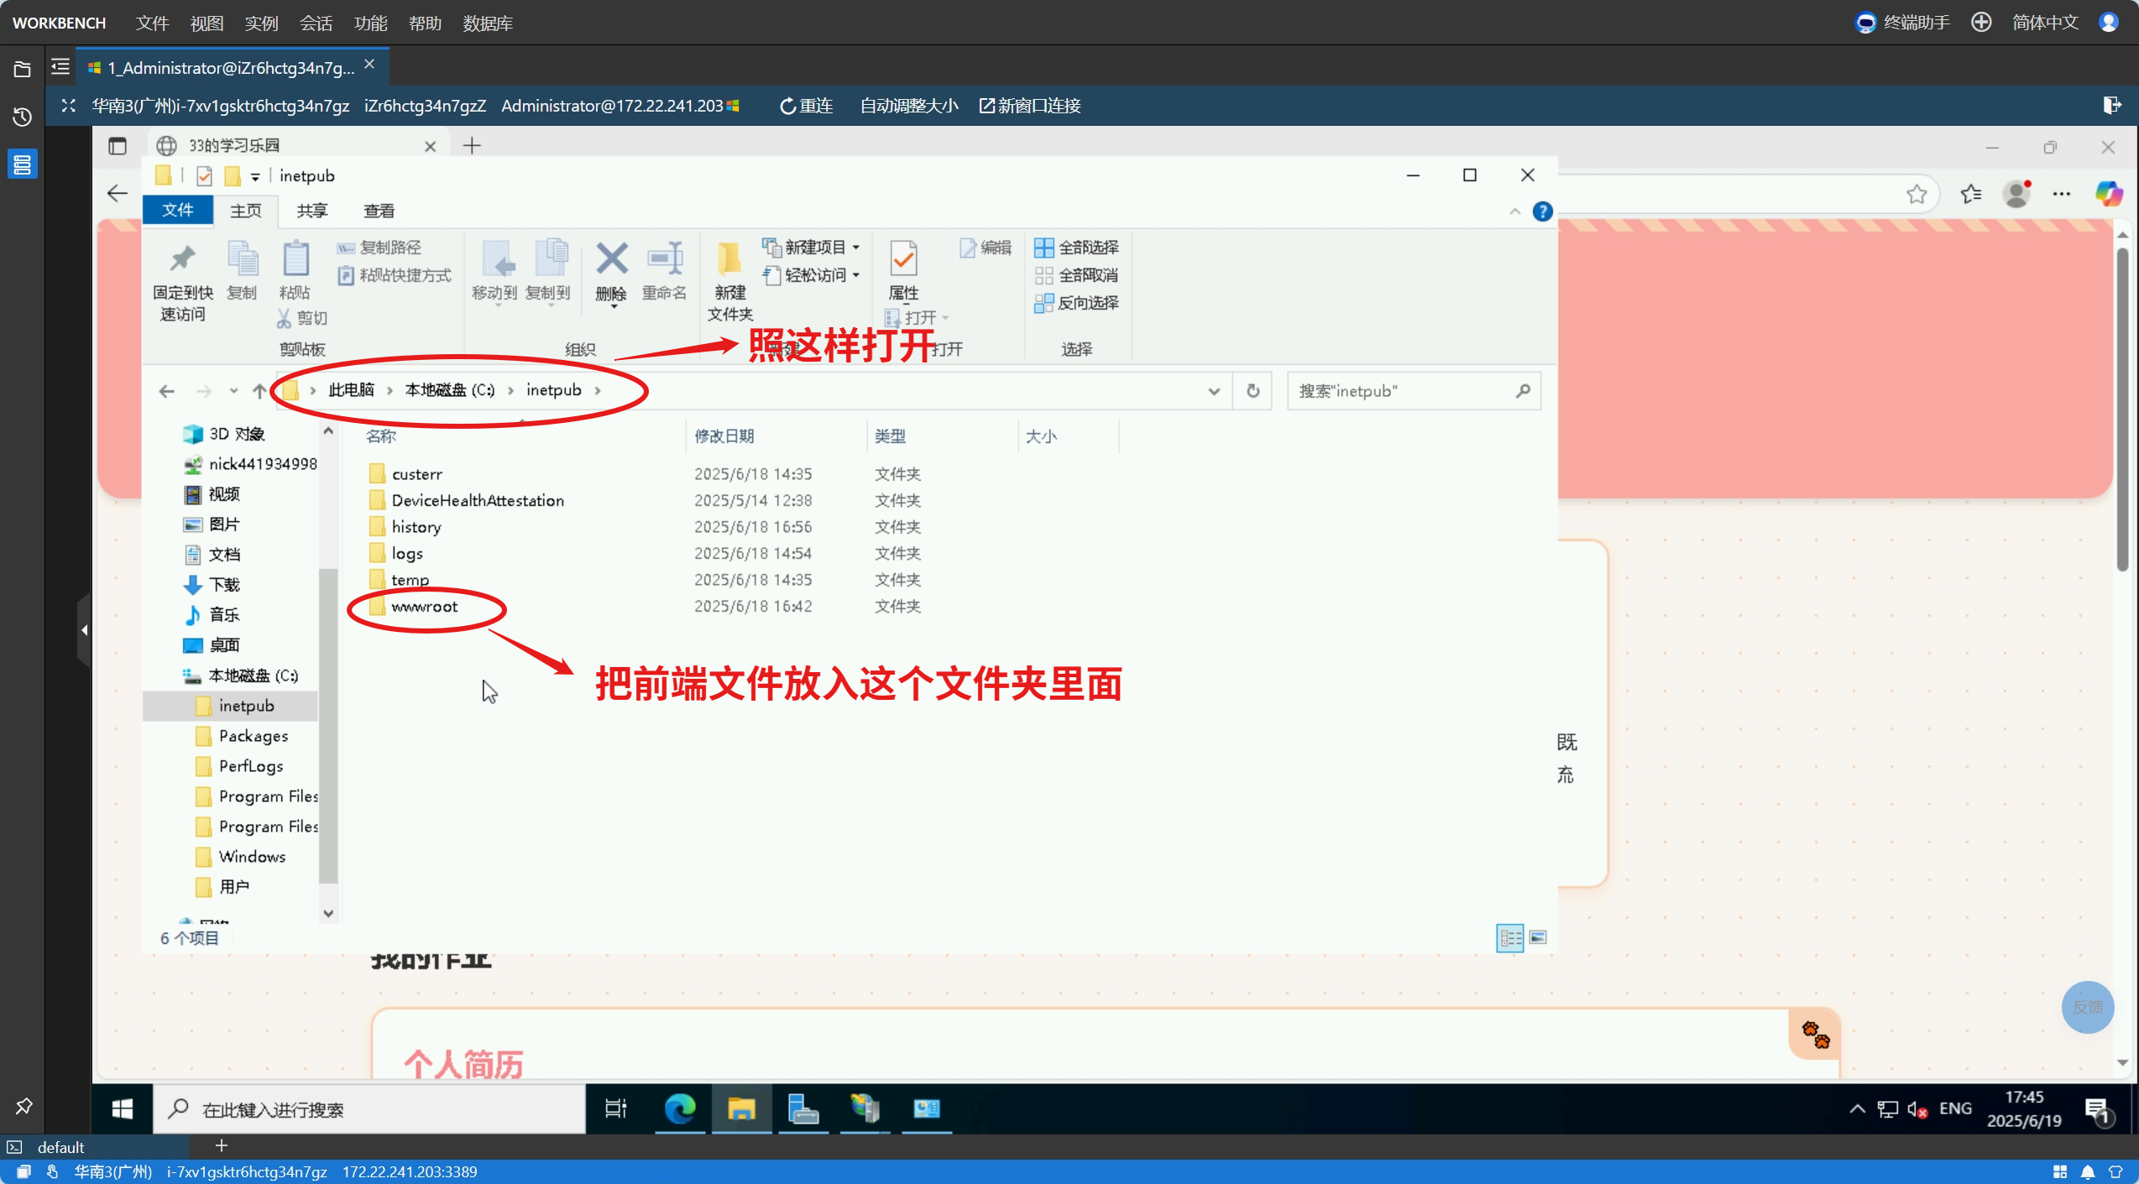The width and height of the screenshot is (2139, 1184).
Task: Click Select all in ribbon
Action: coord(1076,248)
